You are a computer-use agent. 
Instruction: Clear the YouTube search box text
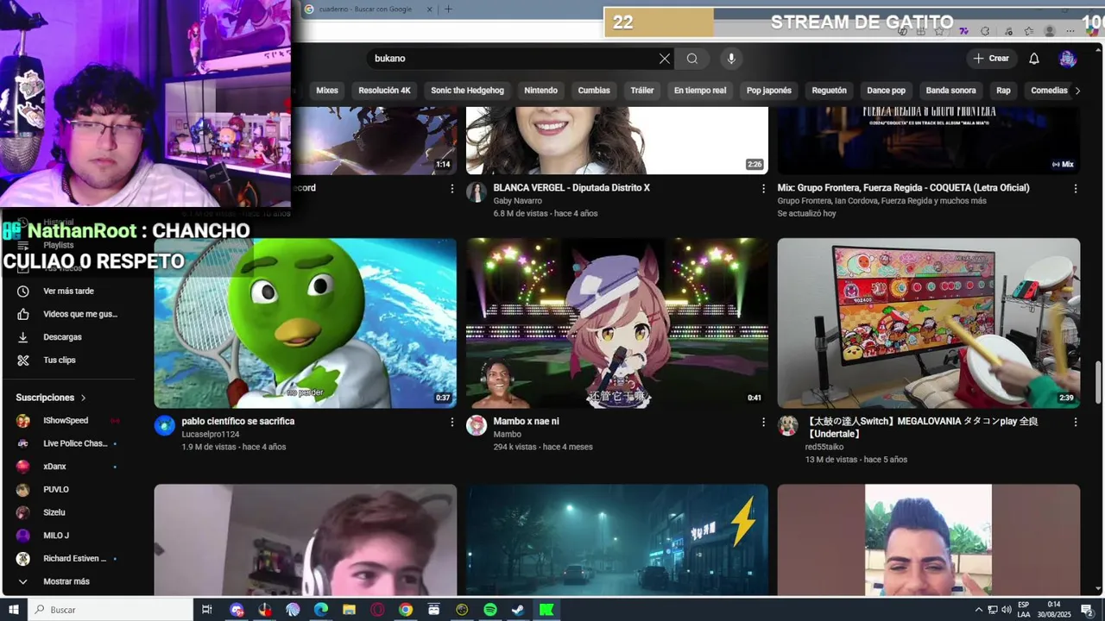(664, 59)
